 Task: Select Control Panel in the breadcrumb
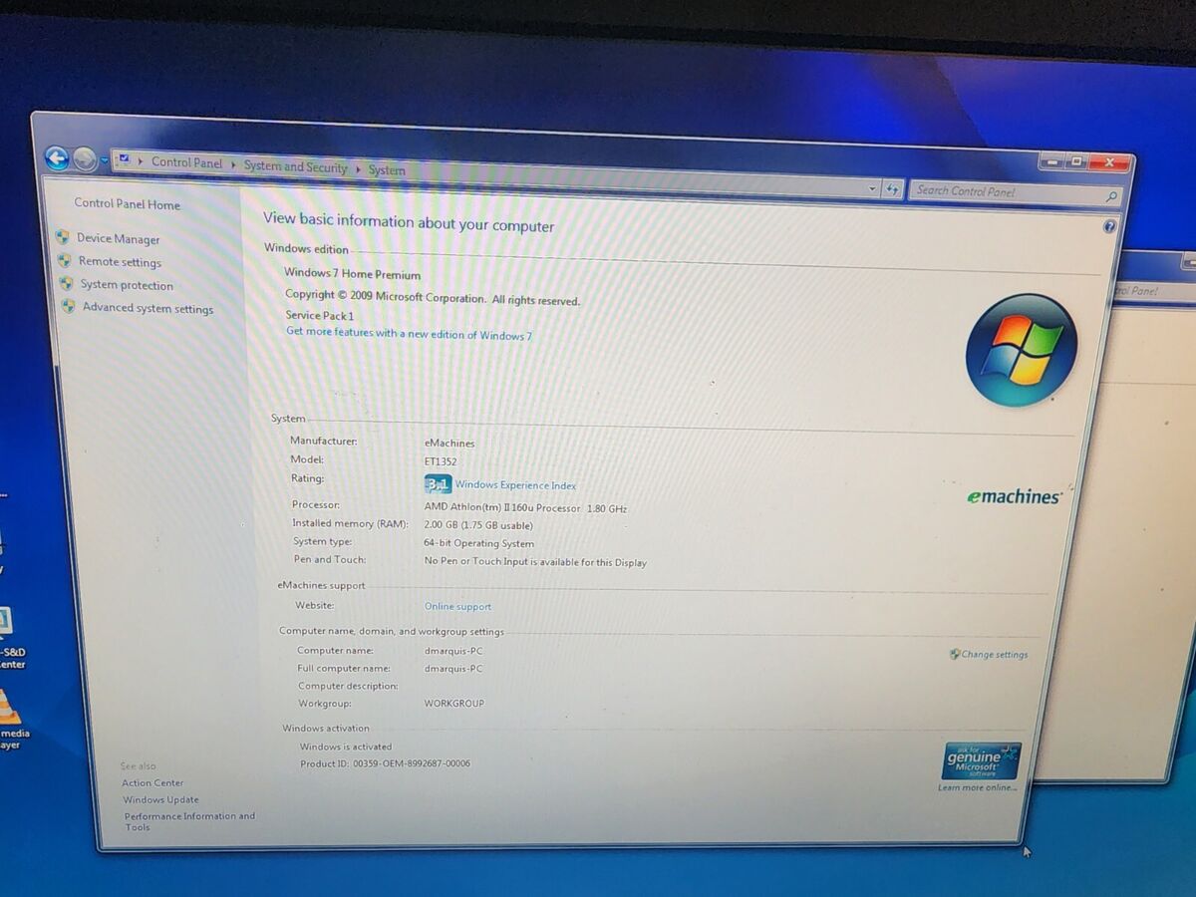point(186,162)
